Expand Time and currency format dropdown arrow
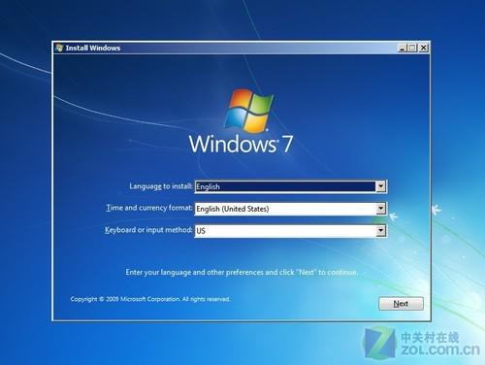 click(381, 209)
